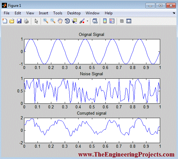Open the Tools menu
The width and height of the screenshot is (178, 159).
pyautogui.click(x=58, y=13)
